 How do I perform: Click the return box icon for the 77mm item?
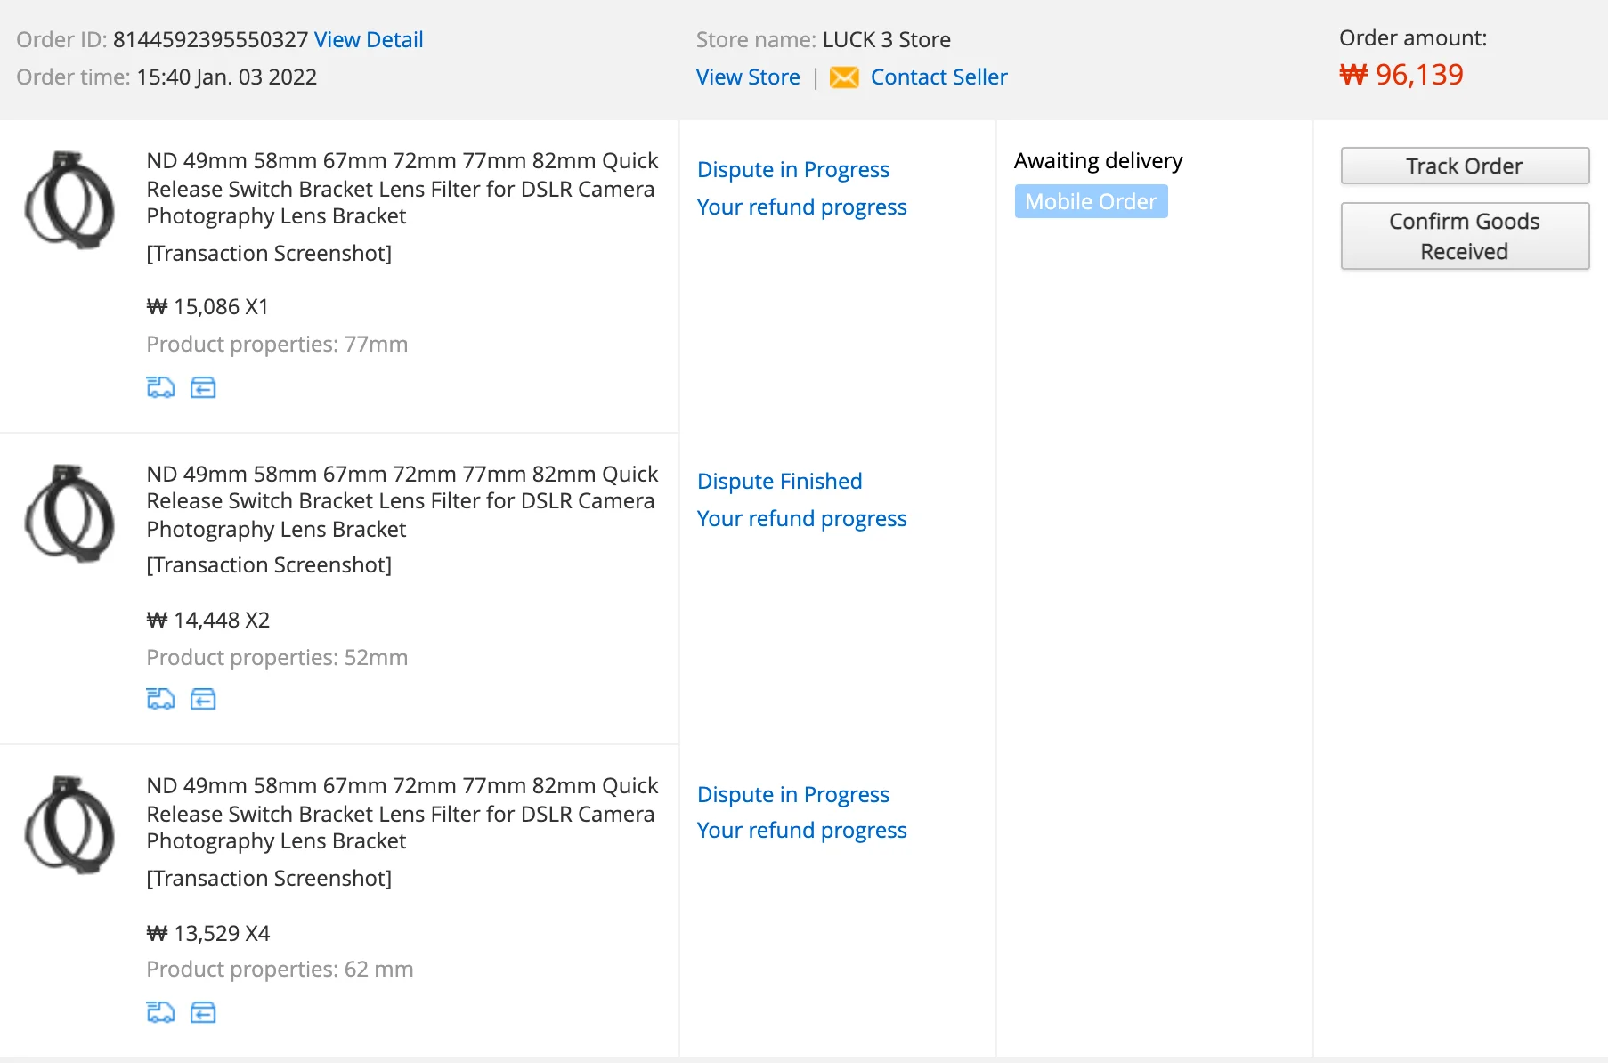[x=203, y=387]
